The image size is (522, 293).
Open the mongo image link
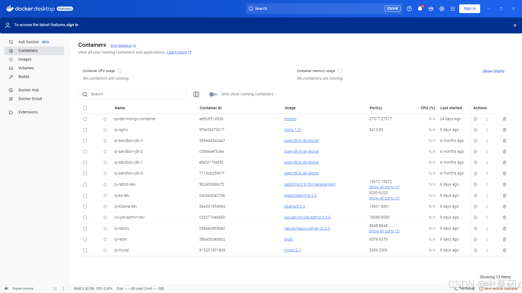[x=290, y=119]
